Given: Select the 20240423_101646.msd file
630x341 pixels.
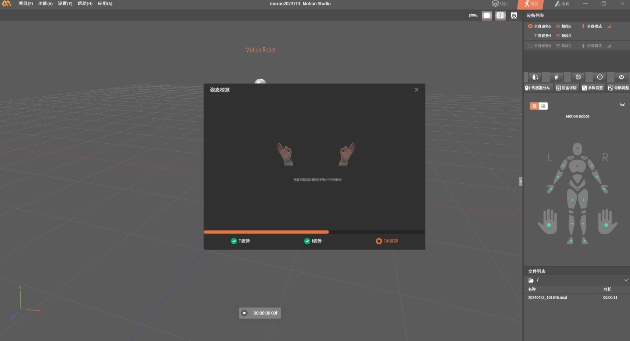Looking at the screenshot, I should [x=547, y=298].
